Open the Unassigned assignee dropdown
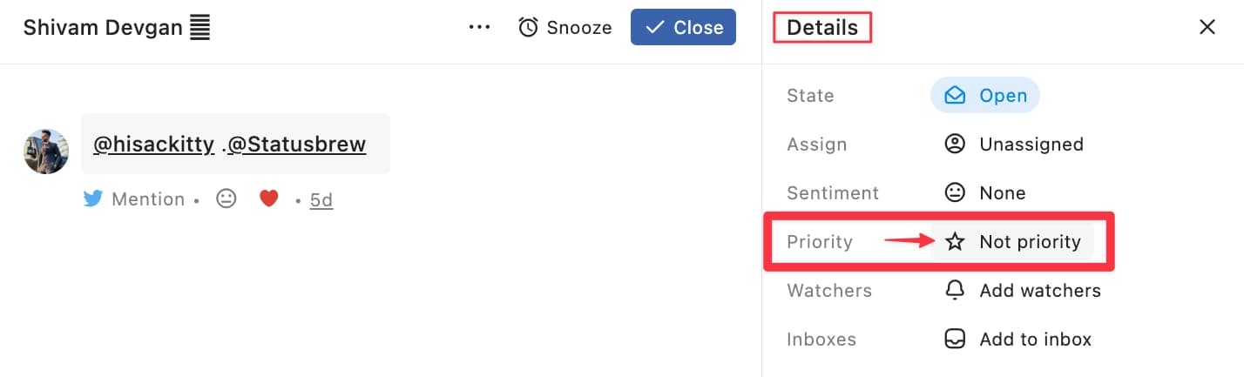This screenshot has height=377, width=1244. pyautogui.click(x=1031, y=144)
